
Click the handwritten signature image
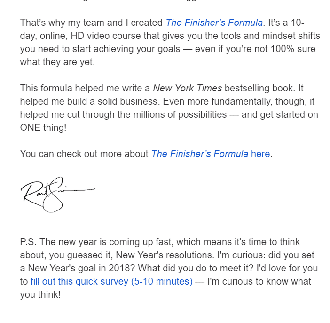[56, 194]
